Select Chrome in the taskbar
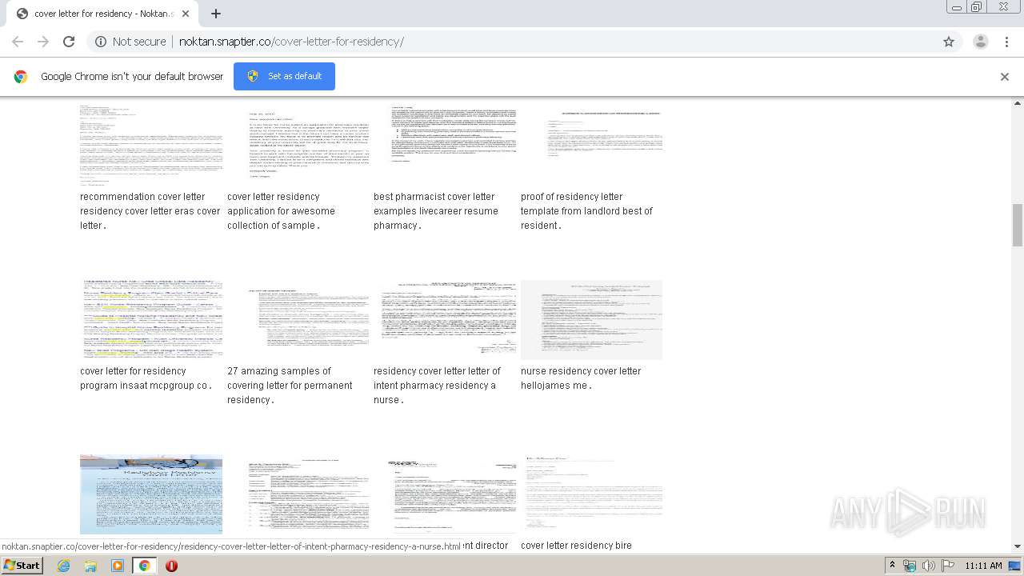1024x576 pixels. (144, 566)
